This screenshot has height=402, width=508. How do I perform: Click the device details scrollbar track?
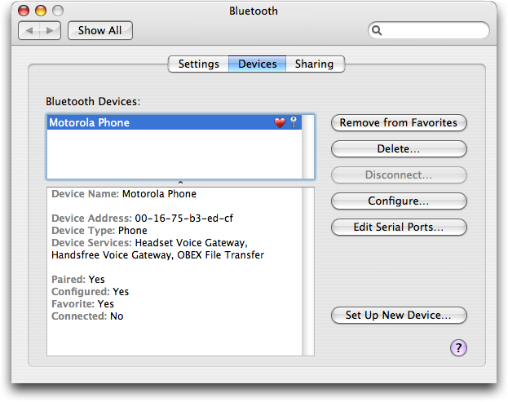[307, 272]
